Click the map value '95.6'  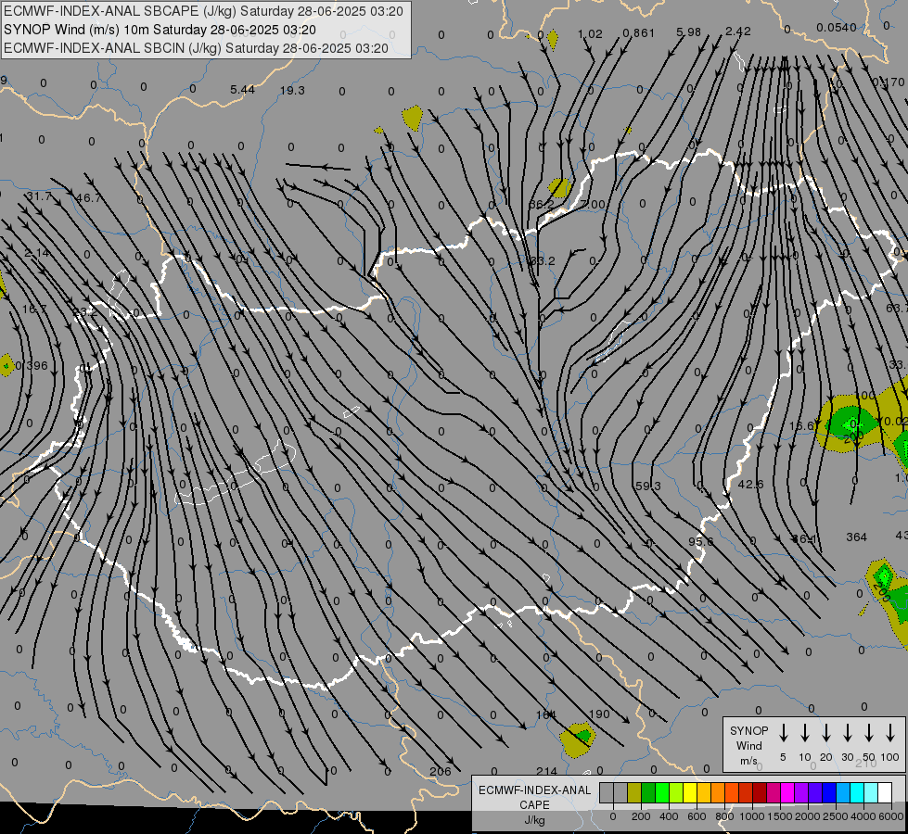700,542
